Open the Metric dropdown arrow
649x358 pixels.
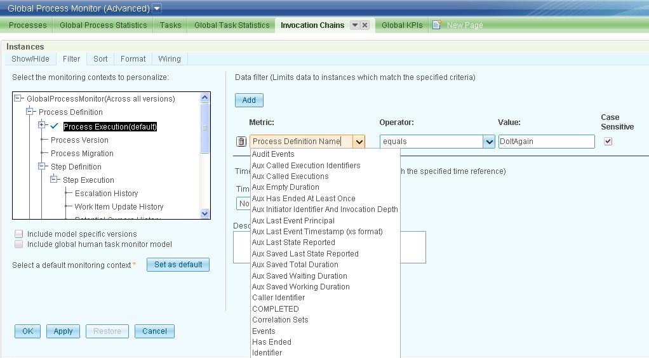click(x=359, y=142)
